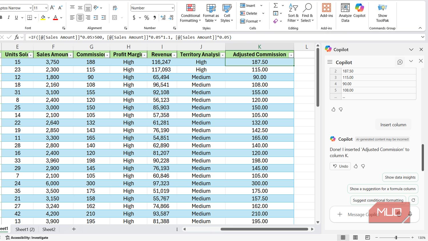Click the microphone in Copilot message box
428x241 pixels.
pyautogui.click(x=410, y=214)
